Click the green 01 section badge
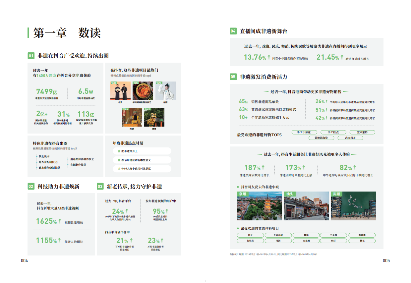This screenshot has height=283, width=411. point(31,56)
